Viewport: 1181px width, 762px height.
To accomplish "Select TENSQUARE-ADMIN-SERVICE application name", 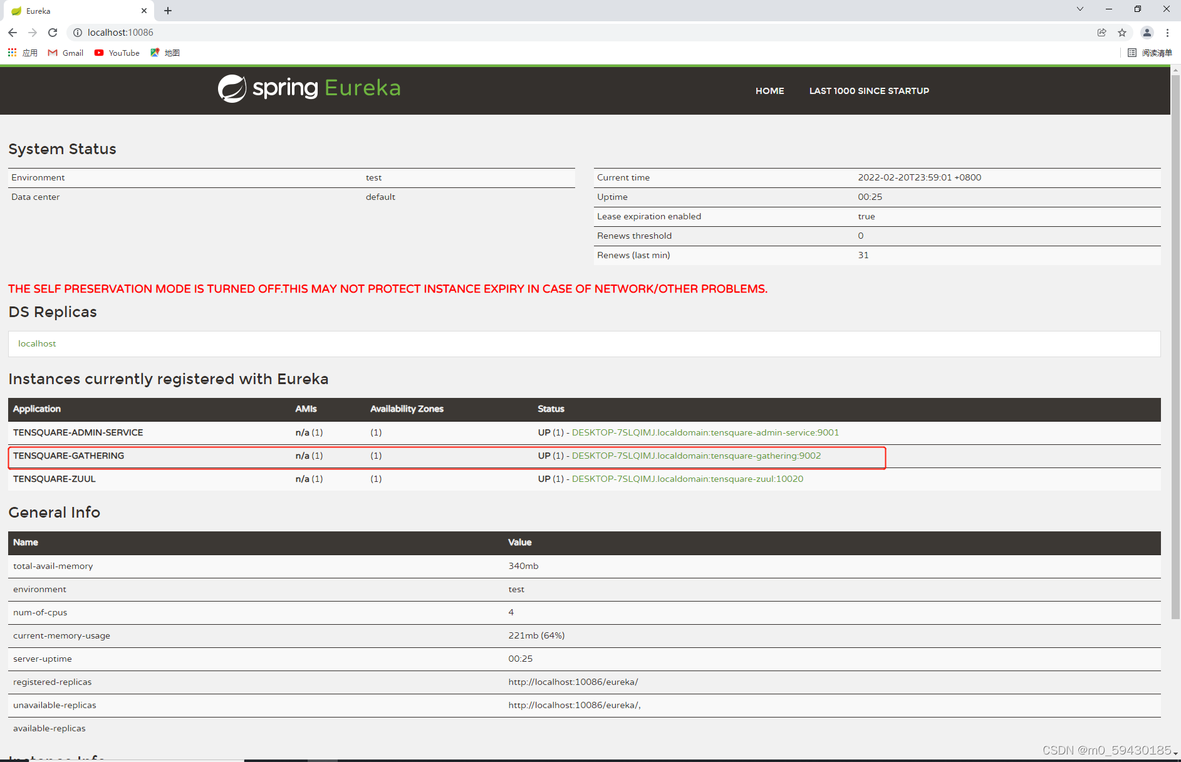I will 78,432.
